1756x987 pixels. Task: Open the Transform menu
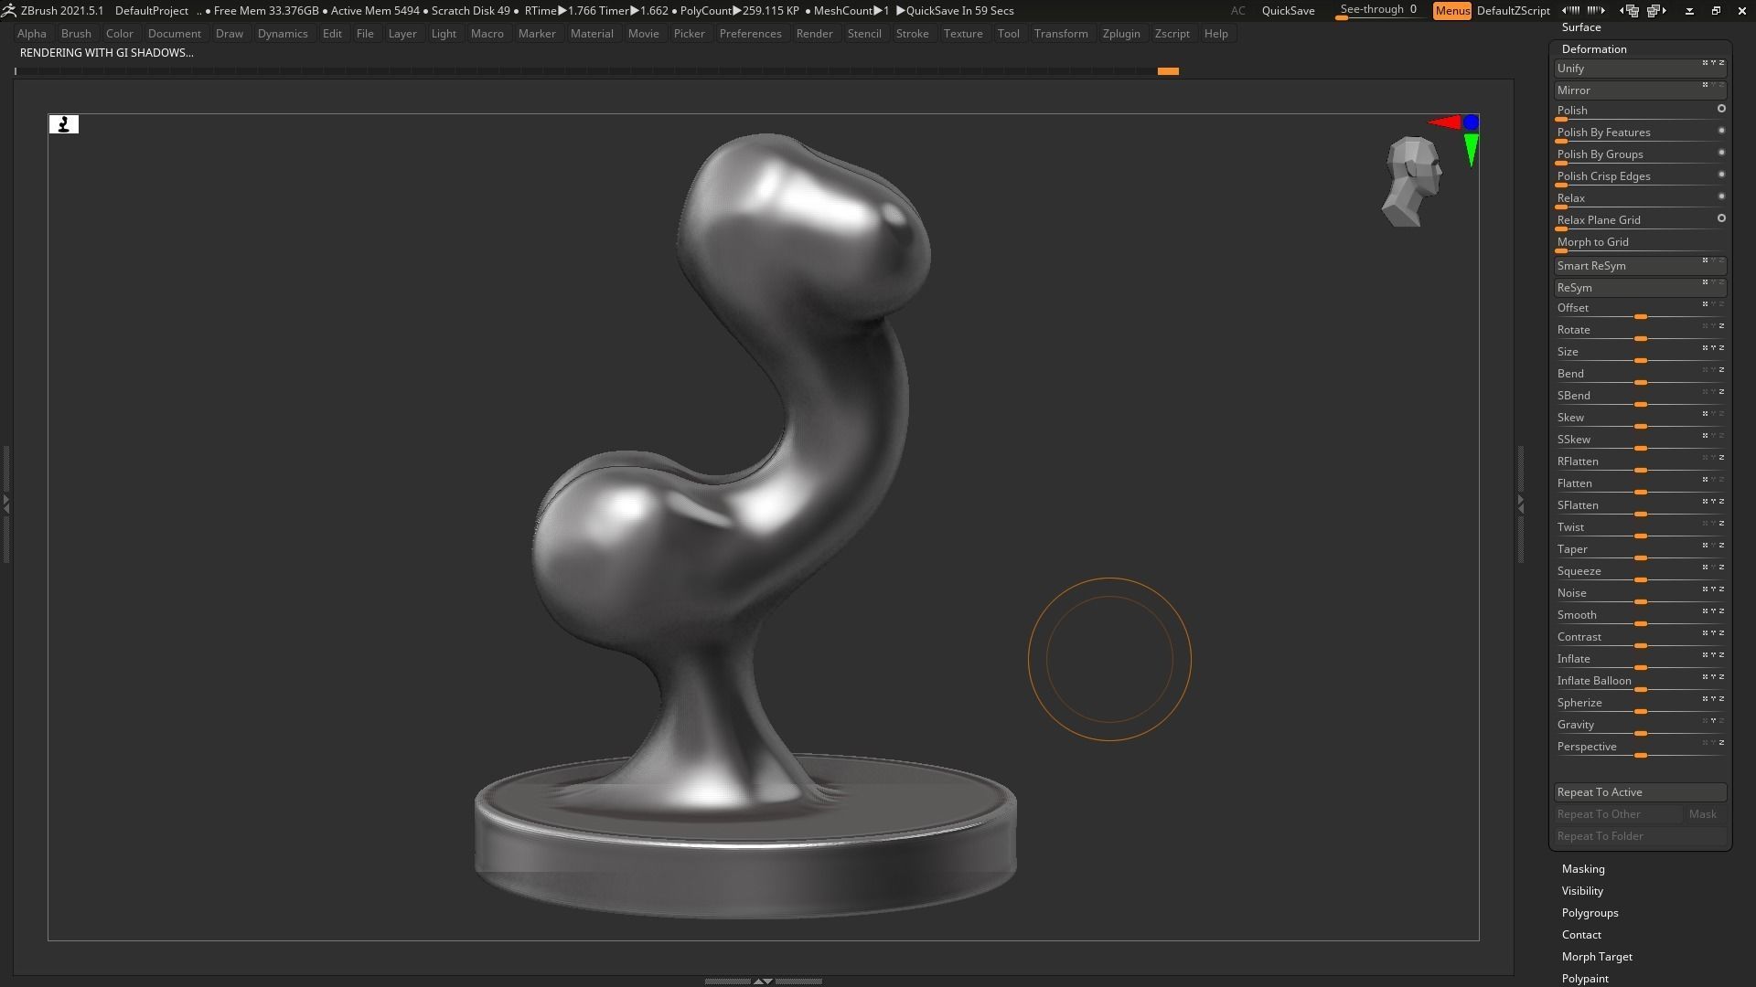point(1061,34)
